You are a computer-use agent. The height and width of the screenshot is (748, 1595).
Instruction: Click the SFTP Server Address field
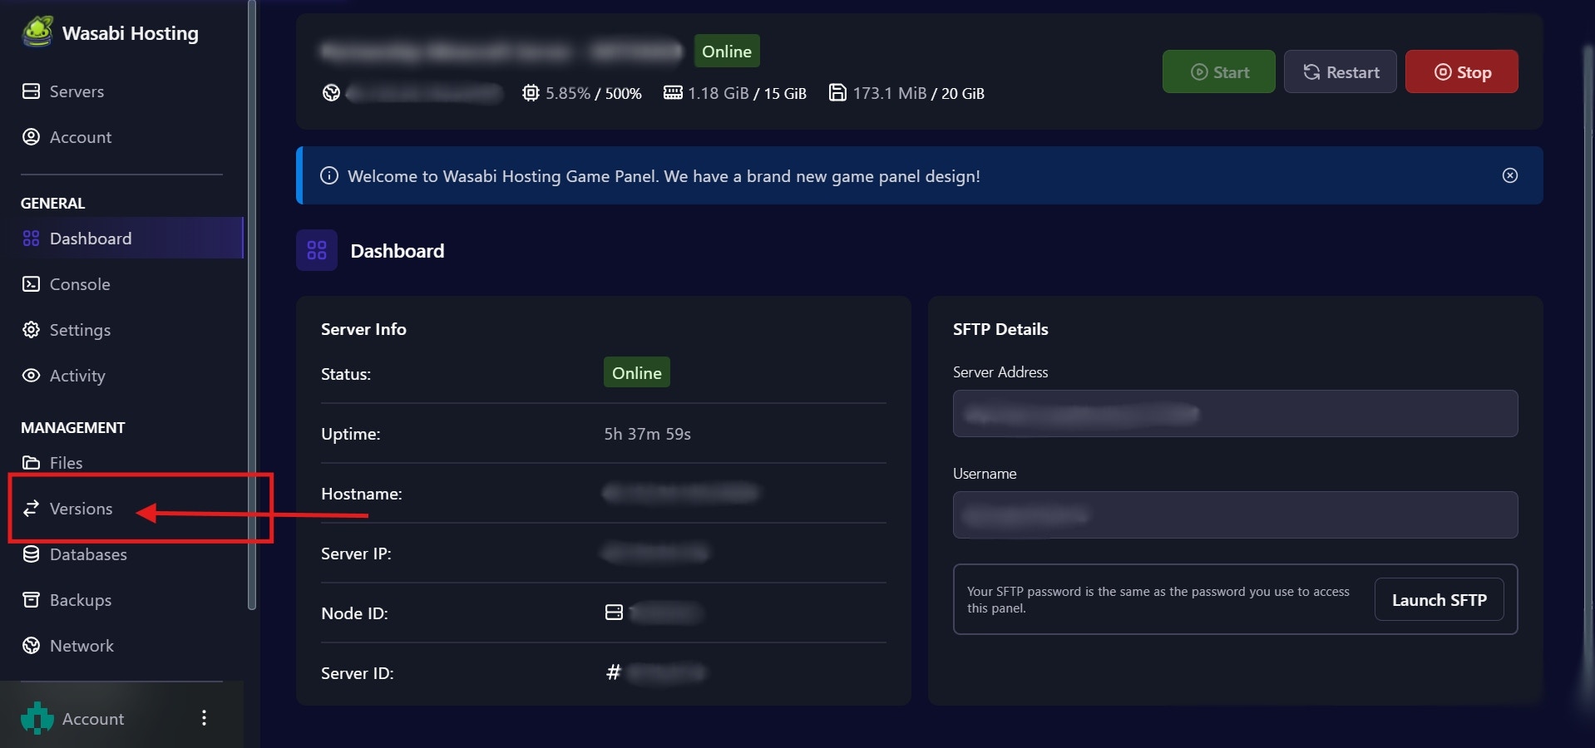(x=1235, y=414)
